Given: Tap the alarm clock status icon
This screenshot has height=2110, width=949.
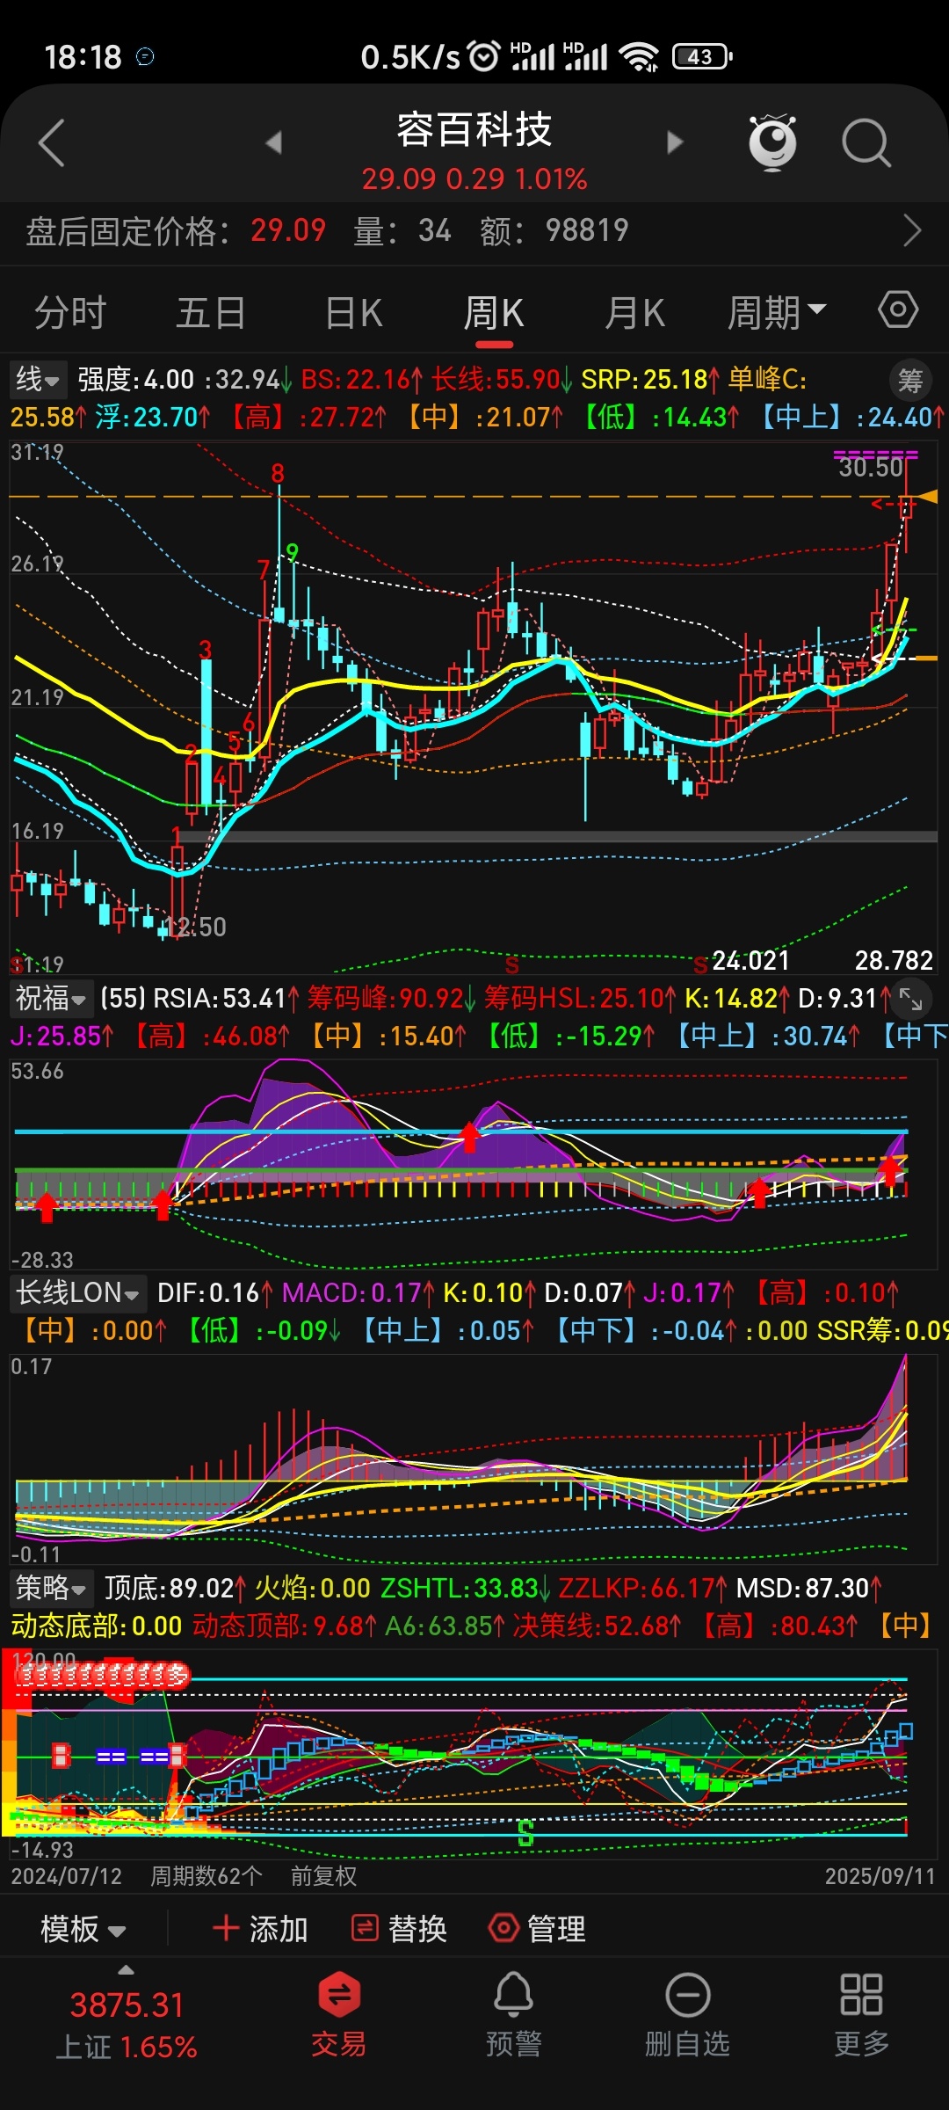Looking at the screenshot, I should tap(484, 56).
